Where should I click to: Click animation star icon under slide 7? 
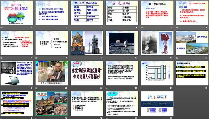2,58
